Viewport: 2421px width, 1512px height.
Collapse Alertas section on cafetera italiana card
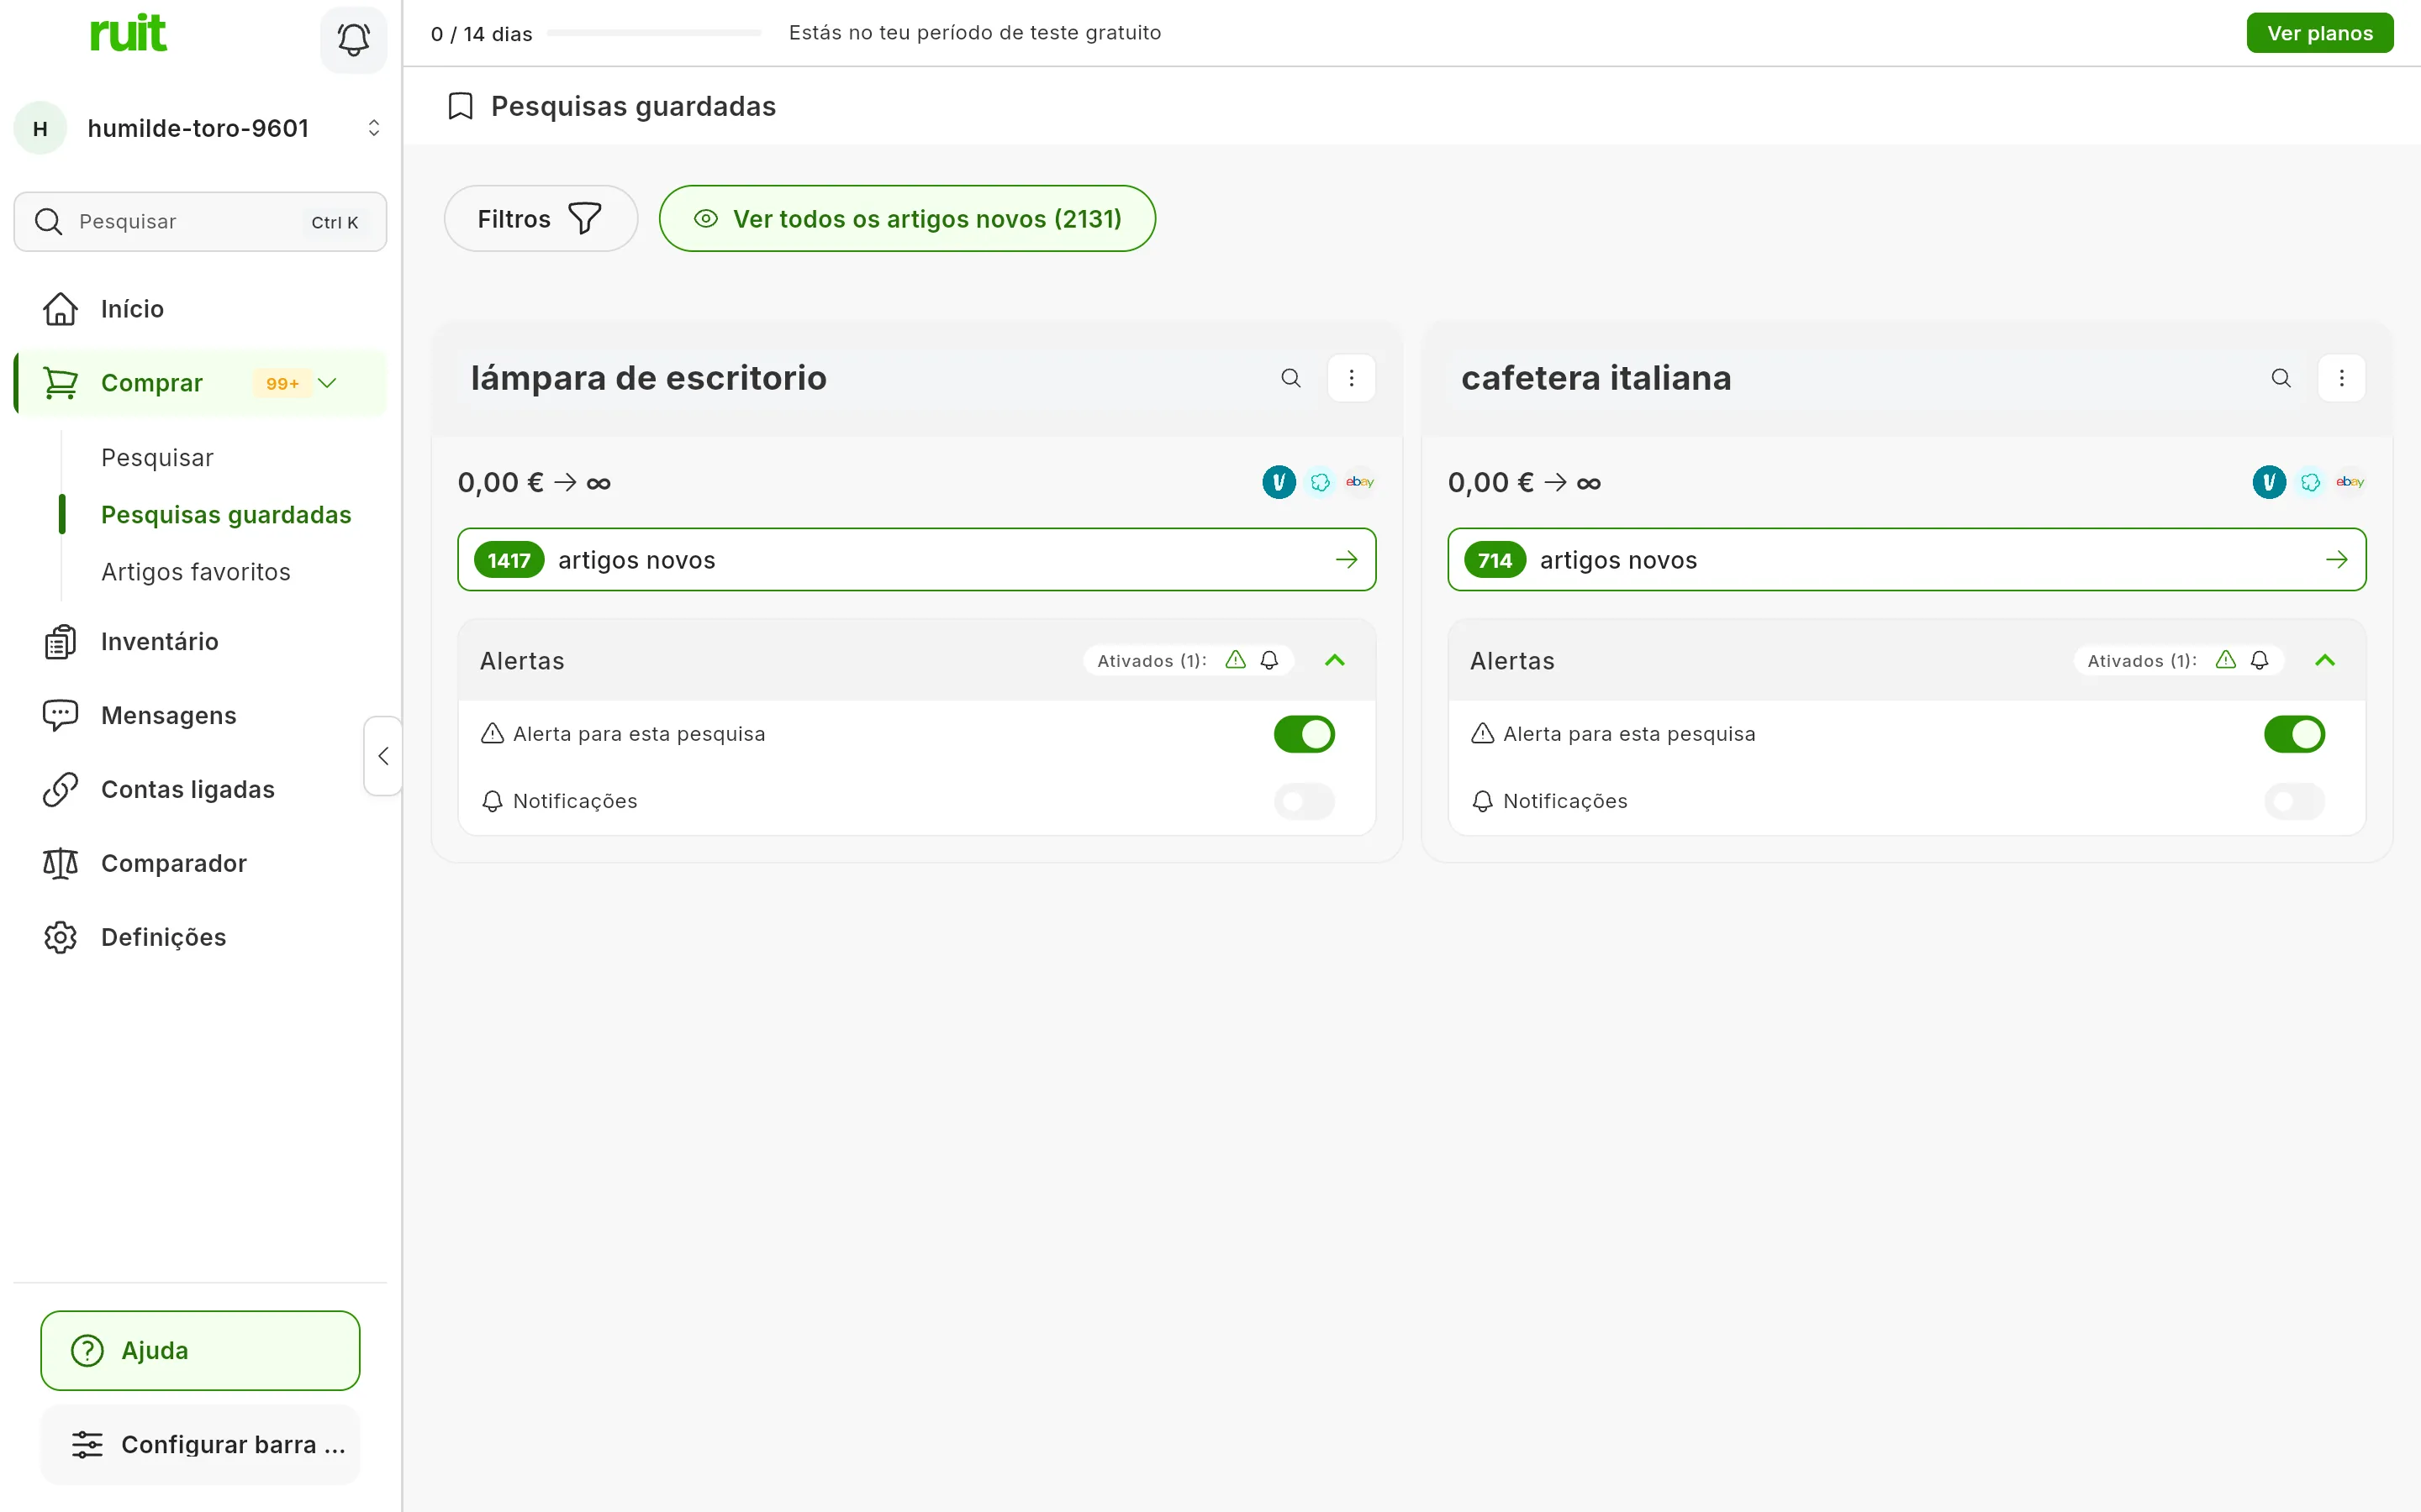2325,660
